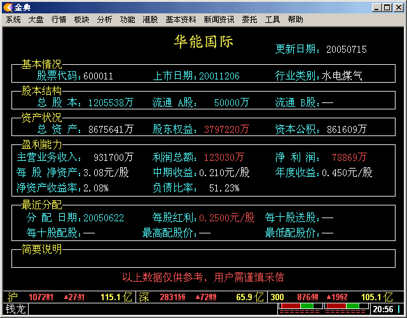Image resolution: width=407 pixels, height=318 pixels.
Task: Click the 基本情况 section header
Action: coord(41,64)
